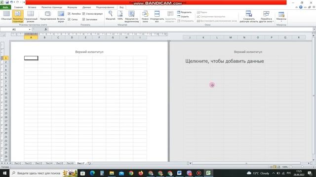Toggle the Линейка ruler checkbox
Image resolution: width=316 pixels, height=177 pixels.
[69, 14]
